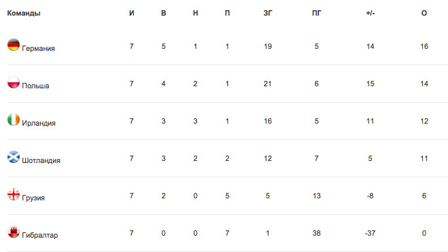Image resolution: width=448 pixels, height=252 pixels.
Task: Click the Ireland flag icon
Action: tap(14, 120)
